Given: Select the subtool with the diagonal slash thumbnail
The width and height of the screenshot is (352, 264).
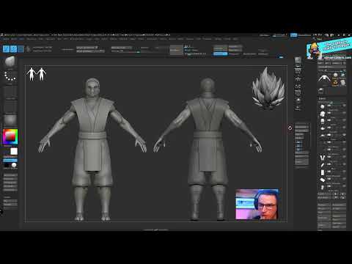Looking at the screenshot, I should pyautogui.click(x=323, y=165).
